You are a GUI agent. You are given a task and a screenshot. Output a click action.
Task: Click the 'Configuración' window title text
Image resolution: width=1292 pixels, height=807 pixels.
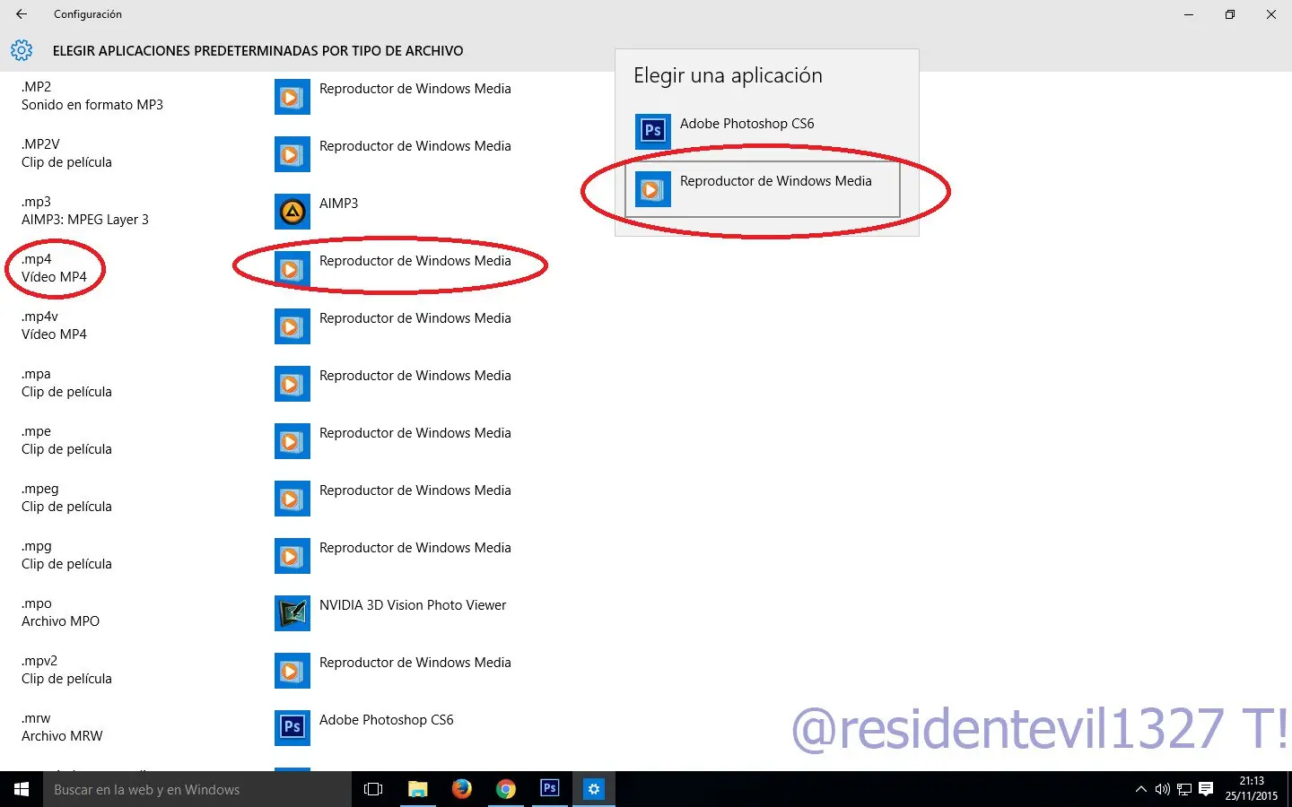click(x=87, y=14)
